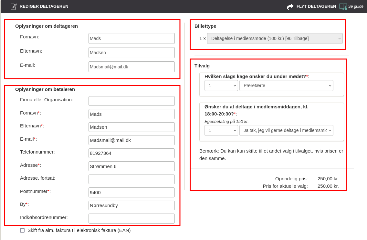Click payer Efternavn field in betaleren section
Viewport: 367px width, 240px height.
(131, 127)
